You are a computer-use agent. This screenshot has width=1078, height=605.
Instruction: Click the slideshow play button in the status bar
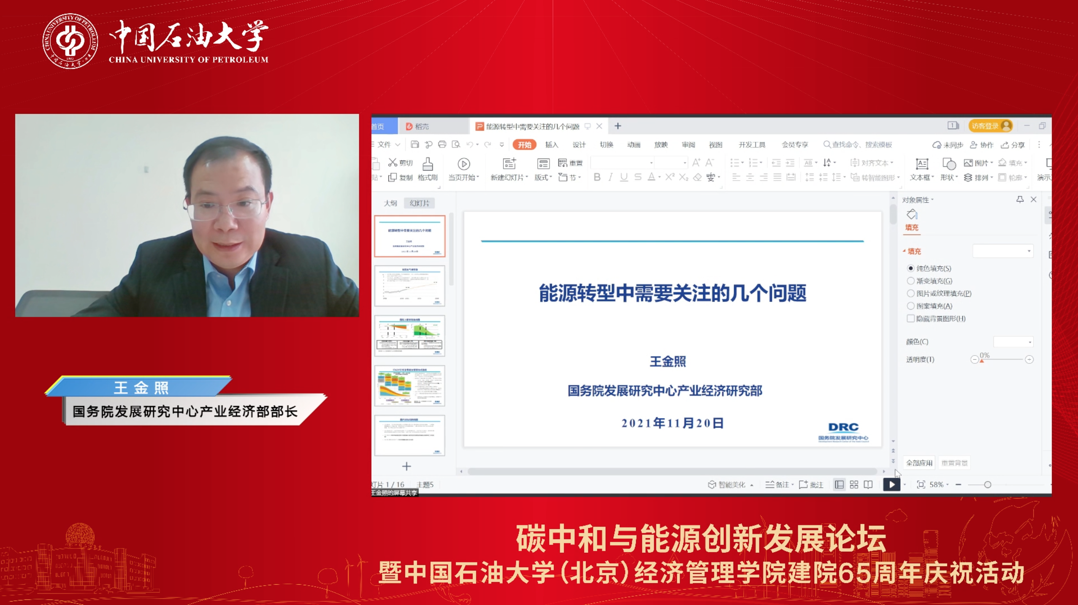click(x=891, y=484)
